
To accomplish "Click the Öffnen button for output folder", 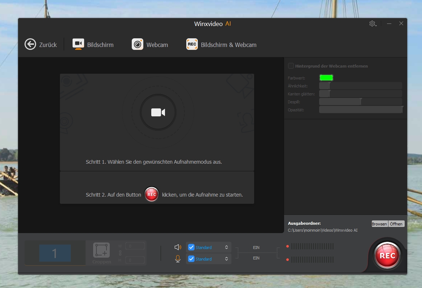I will (x=396, y=224).
